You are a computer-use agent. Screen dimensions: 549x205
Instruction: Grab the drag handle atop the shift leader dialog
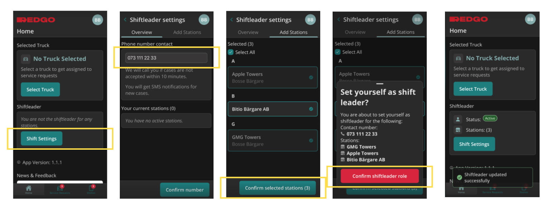(x=379, y=84)
